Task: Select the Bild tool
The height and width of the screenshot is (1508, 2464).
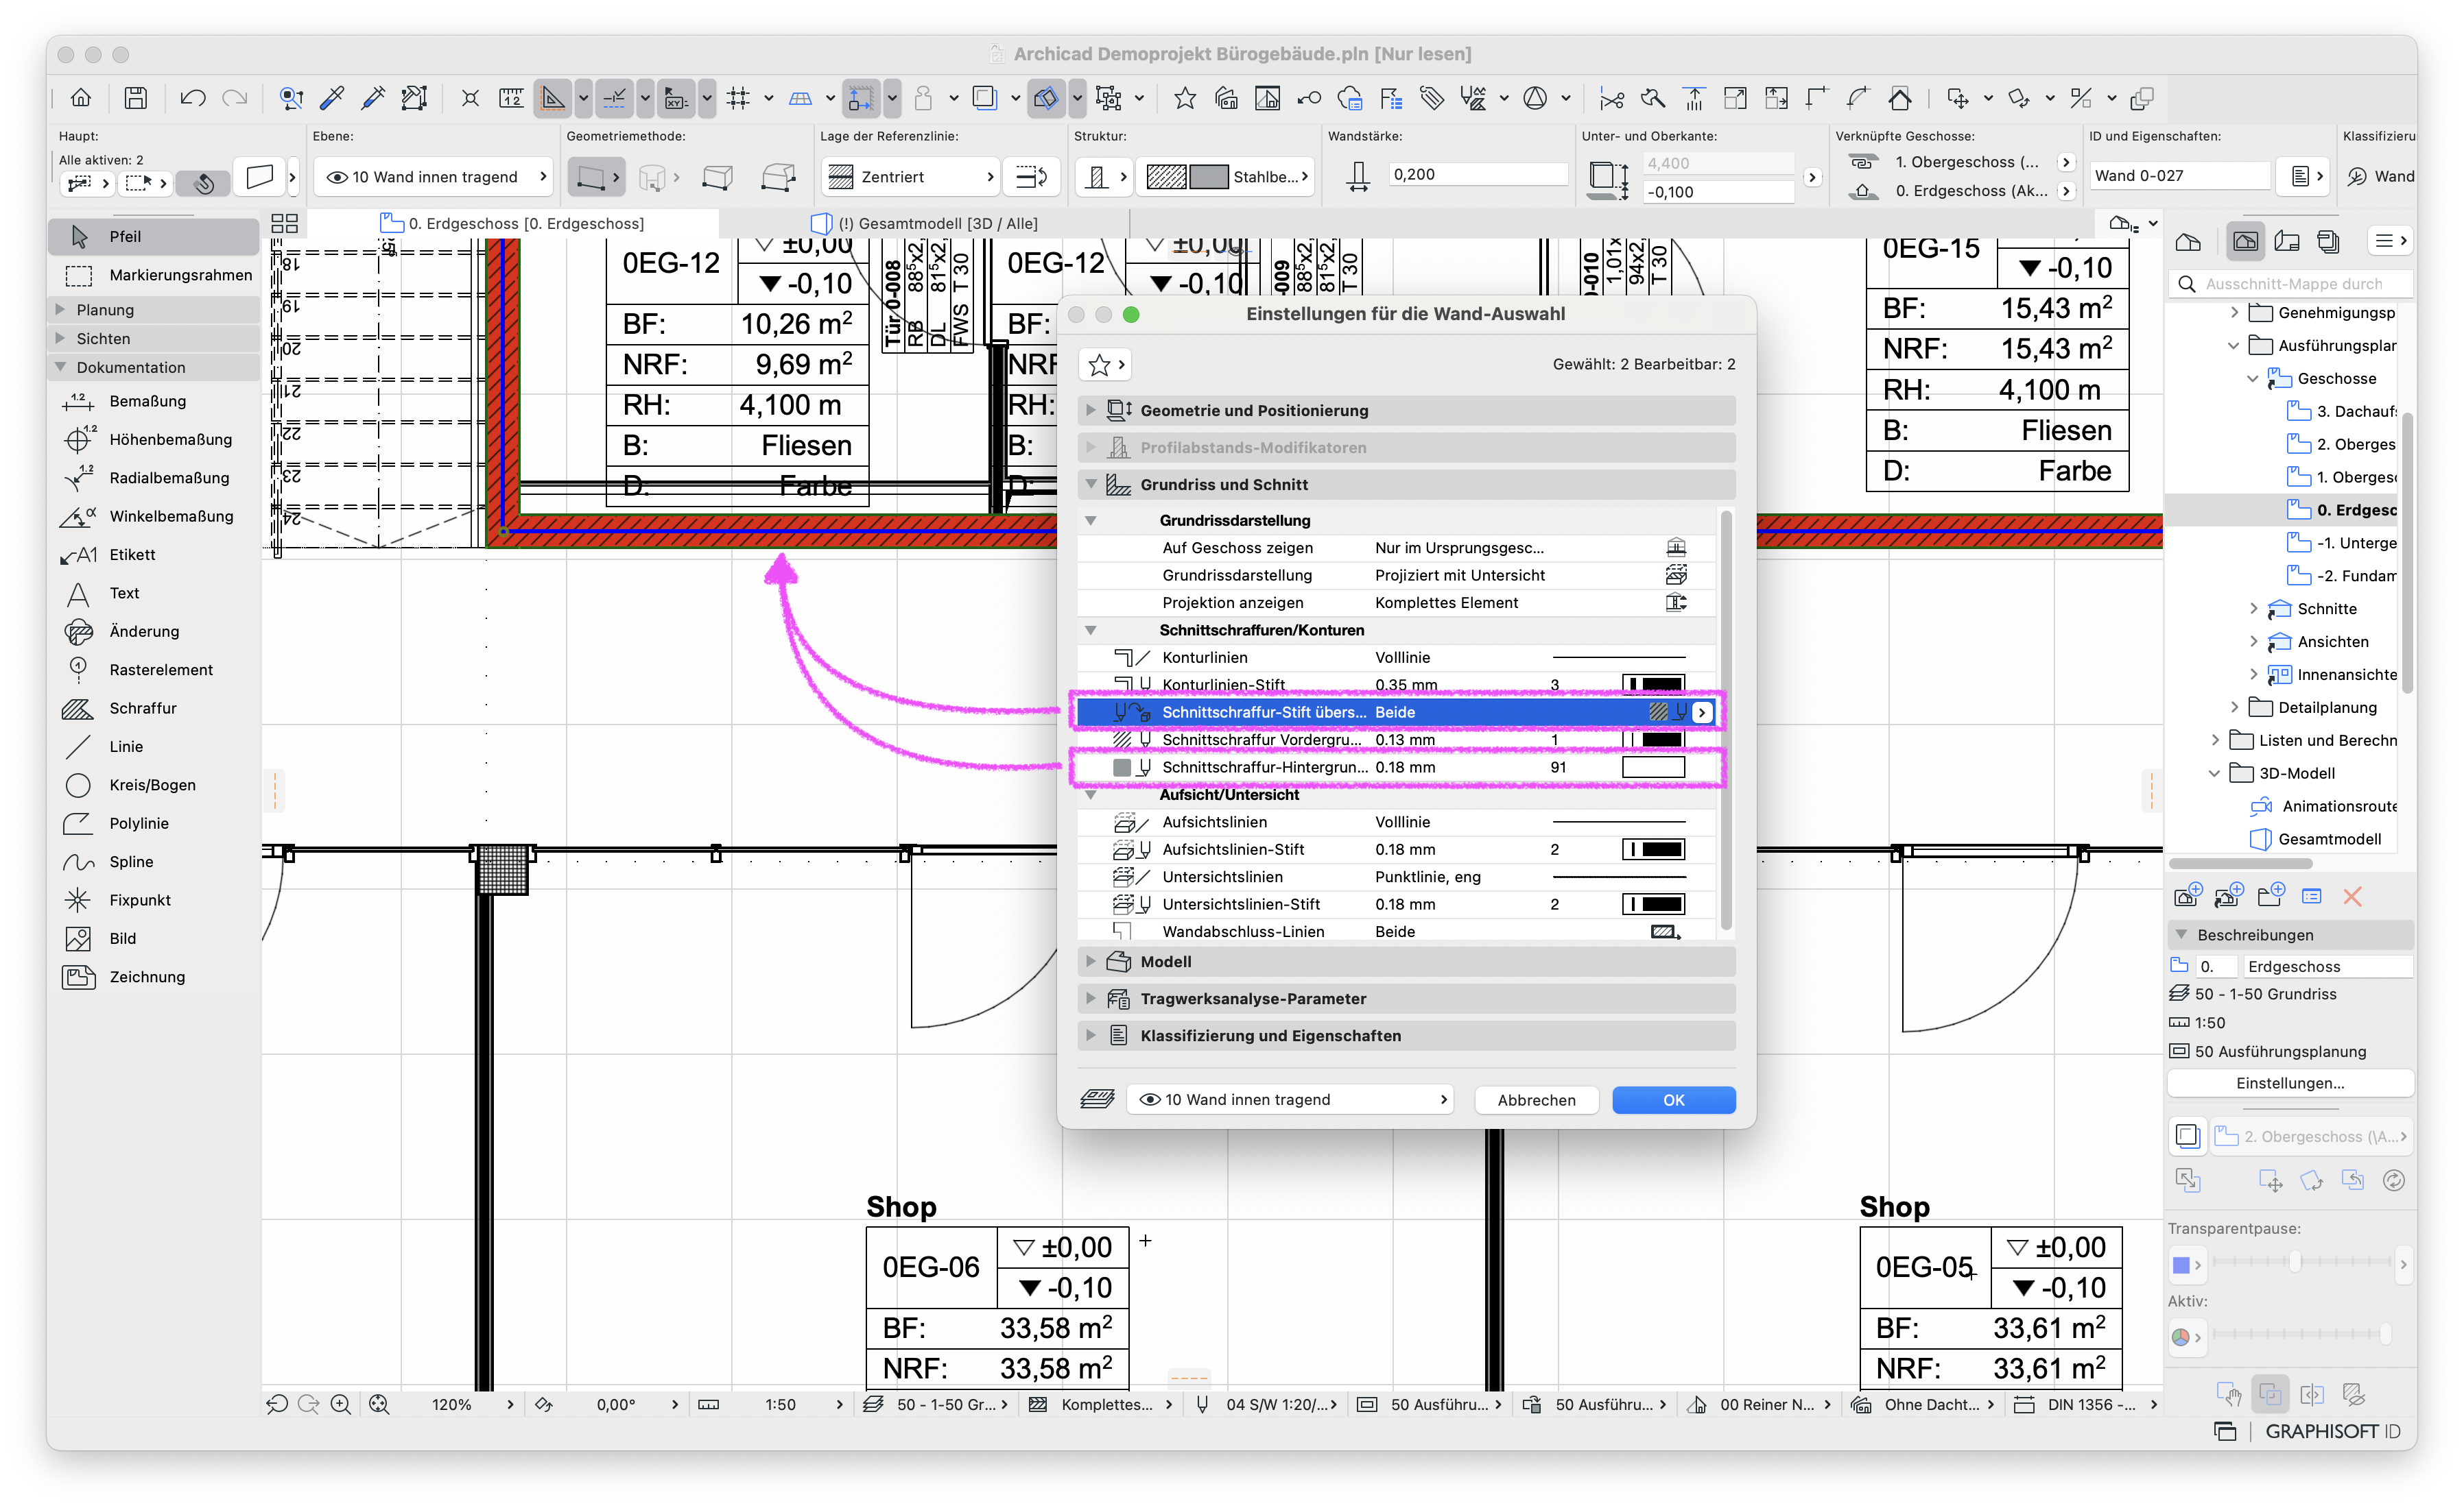Action: 155,938
